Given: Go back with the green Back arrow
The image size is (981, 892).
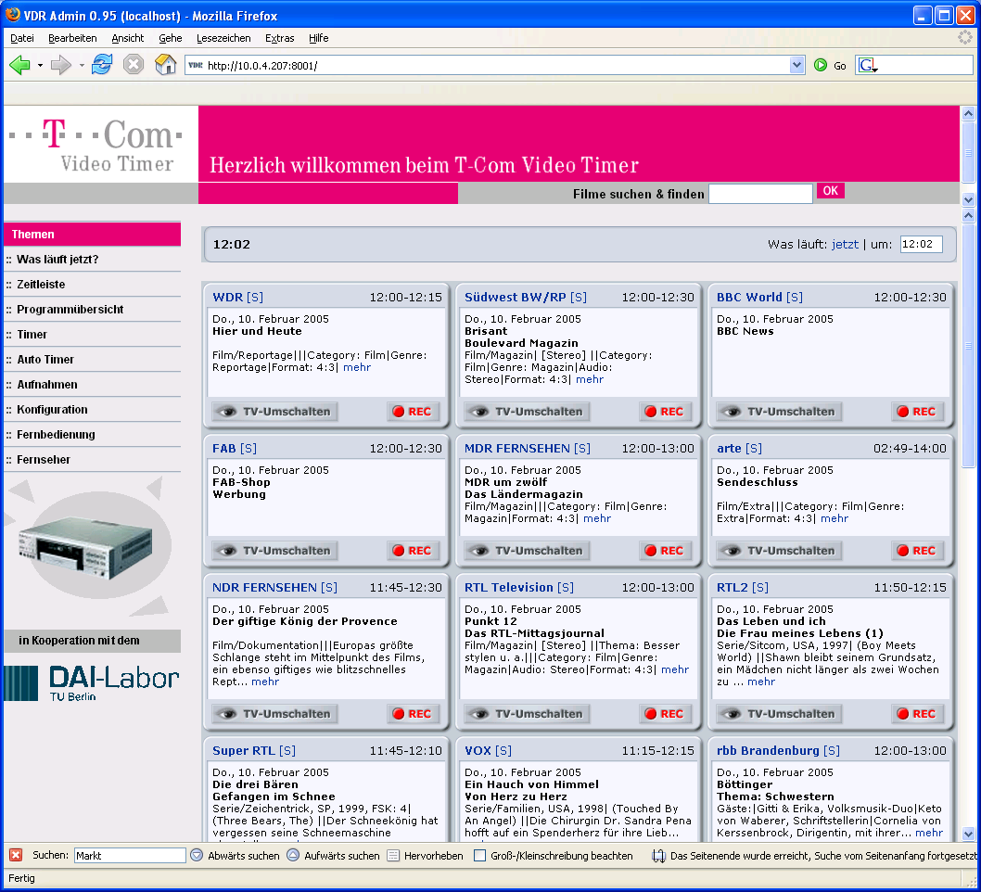Looking at the screenshot, I should click(x=19, y=64).
